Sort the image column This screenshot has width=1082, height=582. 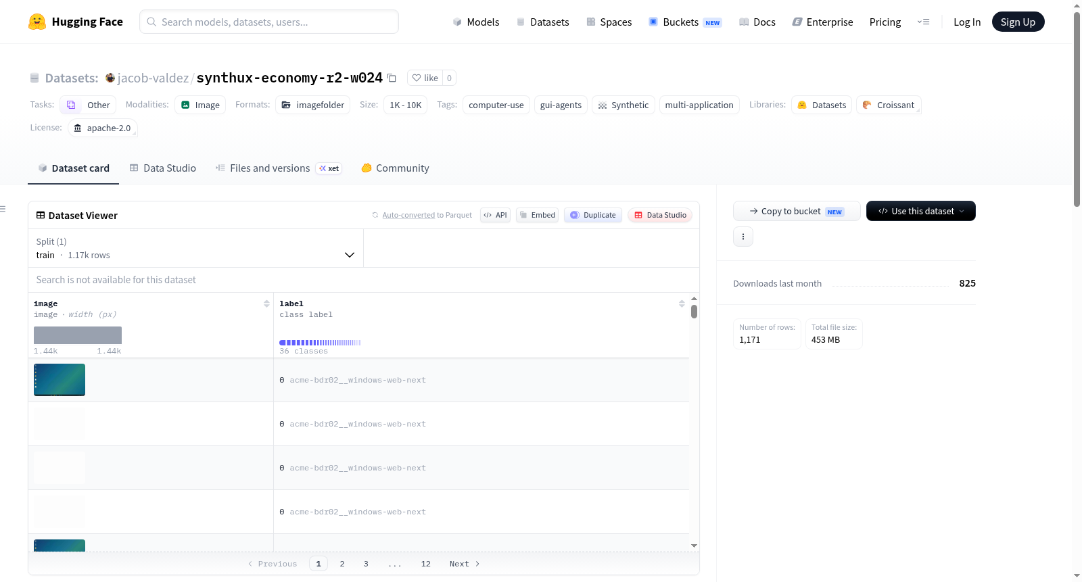coord(266,304)
